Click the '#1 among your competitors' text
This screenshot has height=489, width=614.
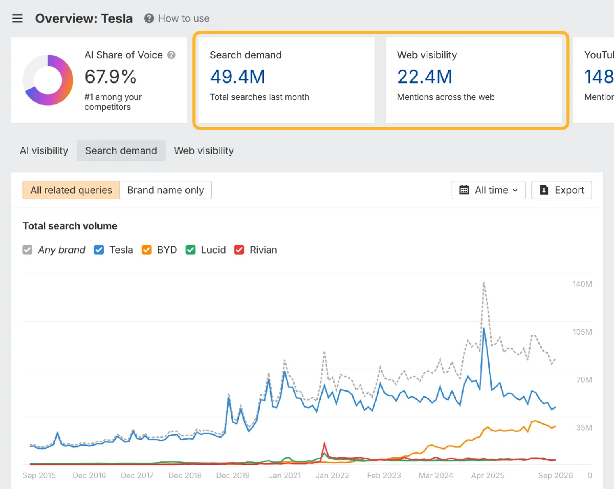click(x=113, y=102)
